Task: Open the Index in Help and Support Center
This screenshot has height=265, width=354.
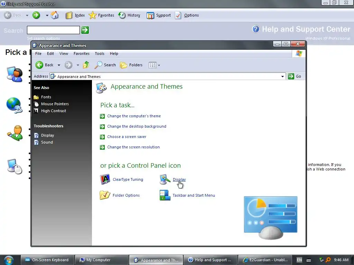Action: (x=75, y=15)
